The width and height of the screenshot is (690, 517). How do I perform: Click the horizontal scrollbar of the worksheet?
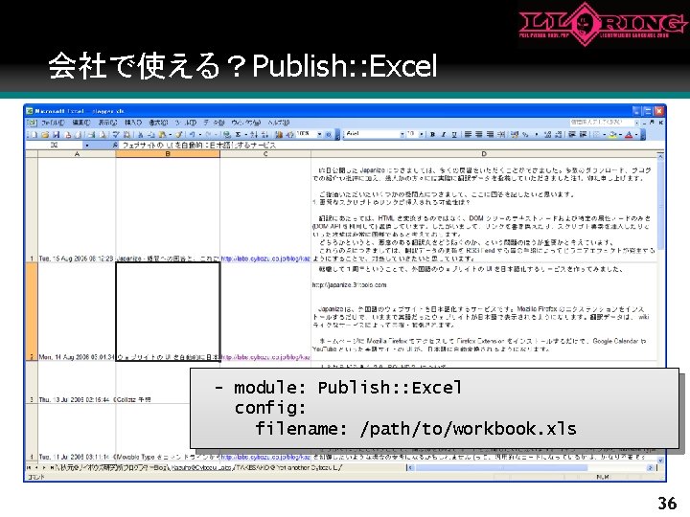click(531, 468)
